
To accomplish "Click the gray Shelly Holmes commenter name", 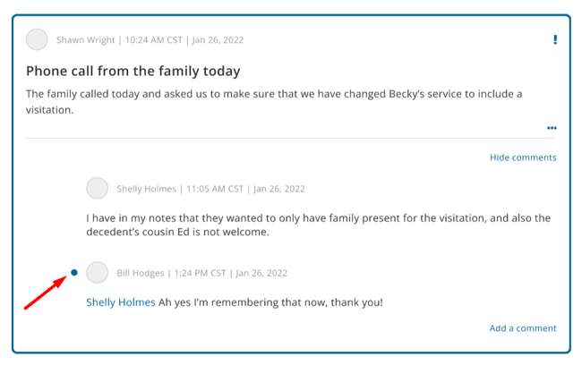I will click(x=146, y=189).
